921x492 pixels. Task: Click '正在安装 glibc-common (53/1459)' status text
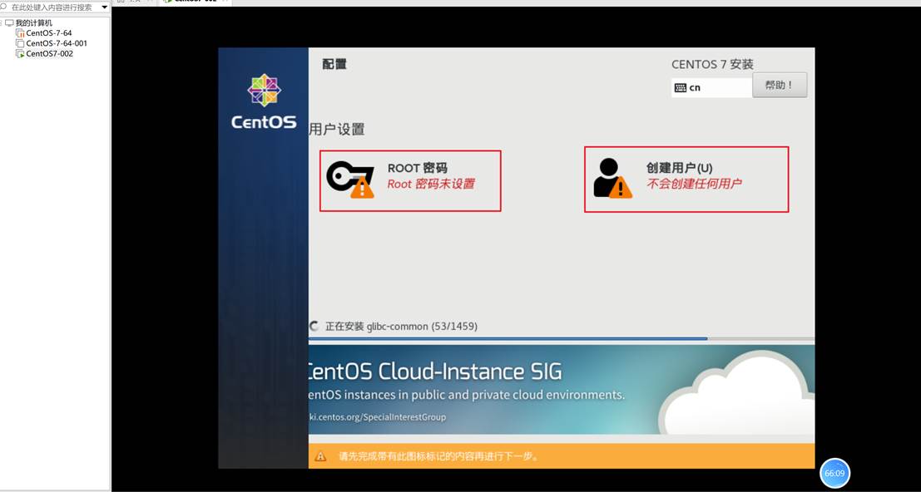pos(401,326)
